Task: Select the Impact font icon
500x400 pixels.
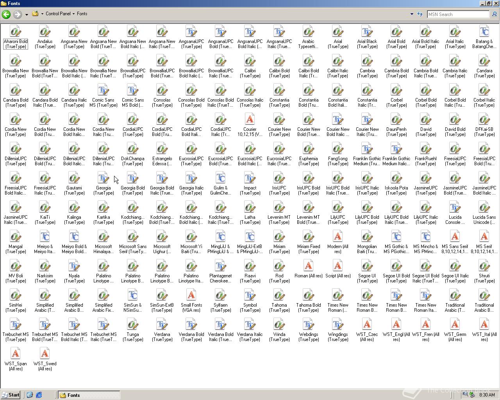Action: coord(250,178)
